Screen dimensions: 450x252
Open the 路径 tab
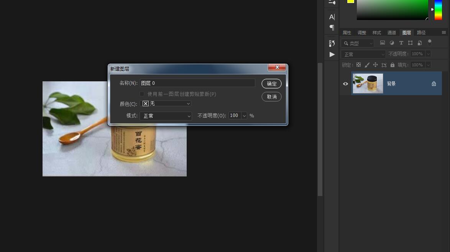click(421, 33)
